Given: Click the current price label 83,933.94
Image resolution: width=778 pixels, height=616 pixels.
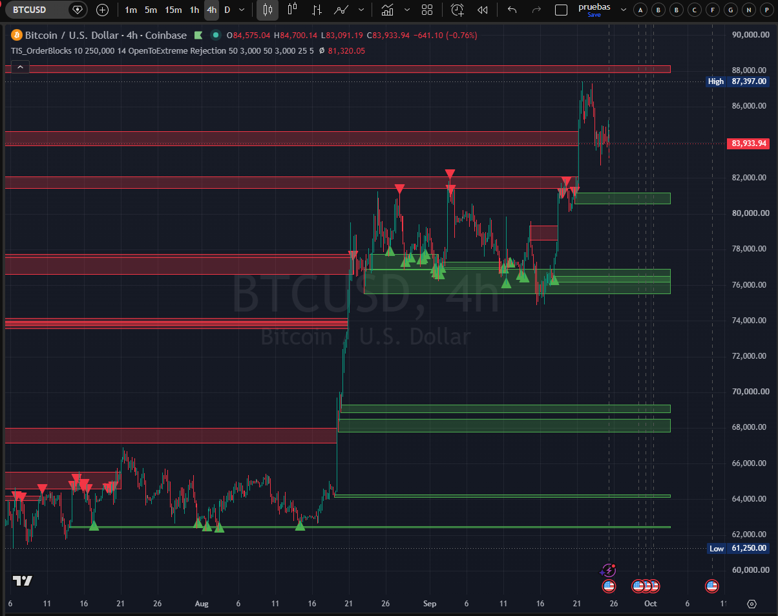Looking at the screenshot, I should (749, 143).
